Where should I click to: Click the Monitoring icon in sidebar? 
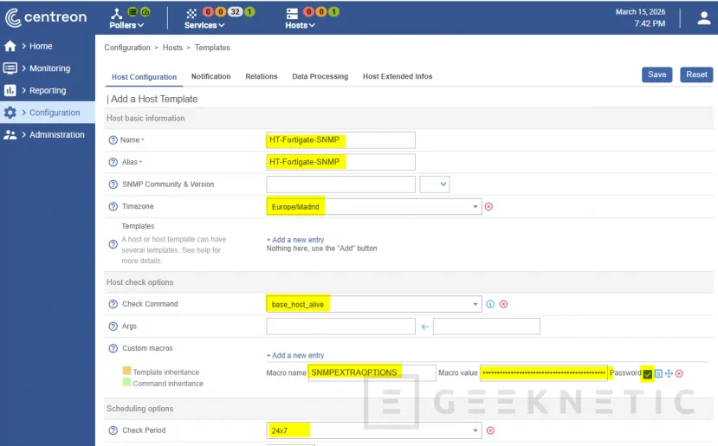10,68
